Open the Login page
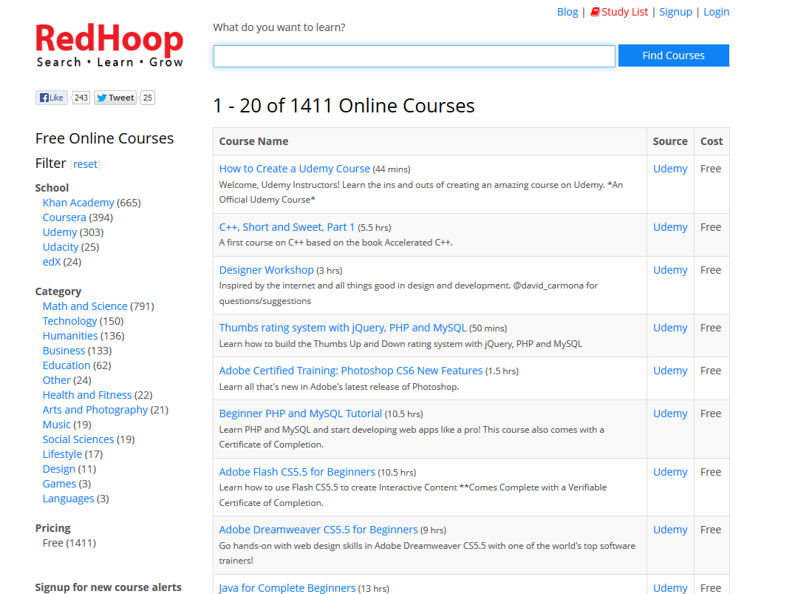The image size is (798, 594). pos(716,12)
